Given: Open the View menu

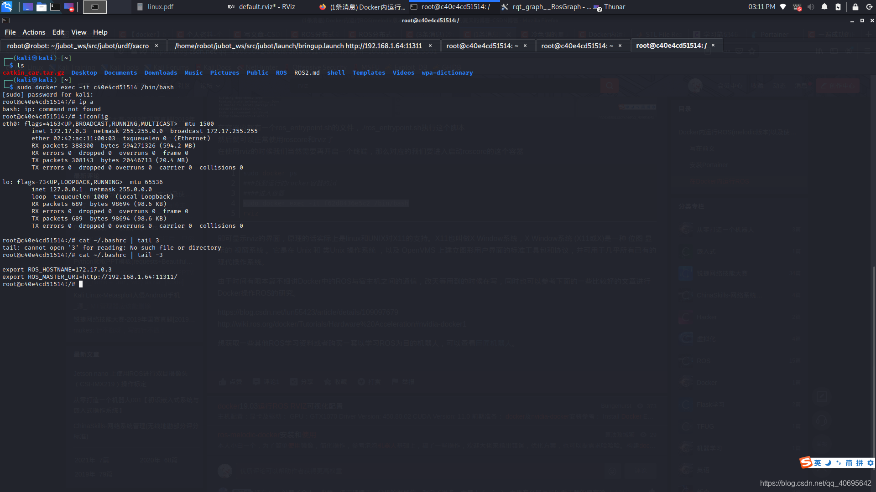Looking at the screenshot, I should pos(78,32).
